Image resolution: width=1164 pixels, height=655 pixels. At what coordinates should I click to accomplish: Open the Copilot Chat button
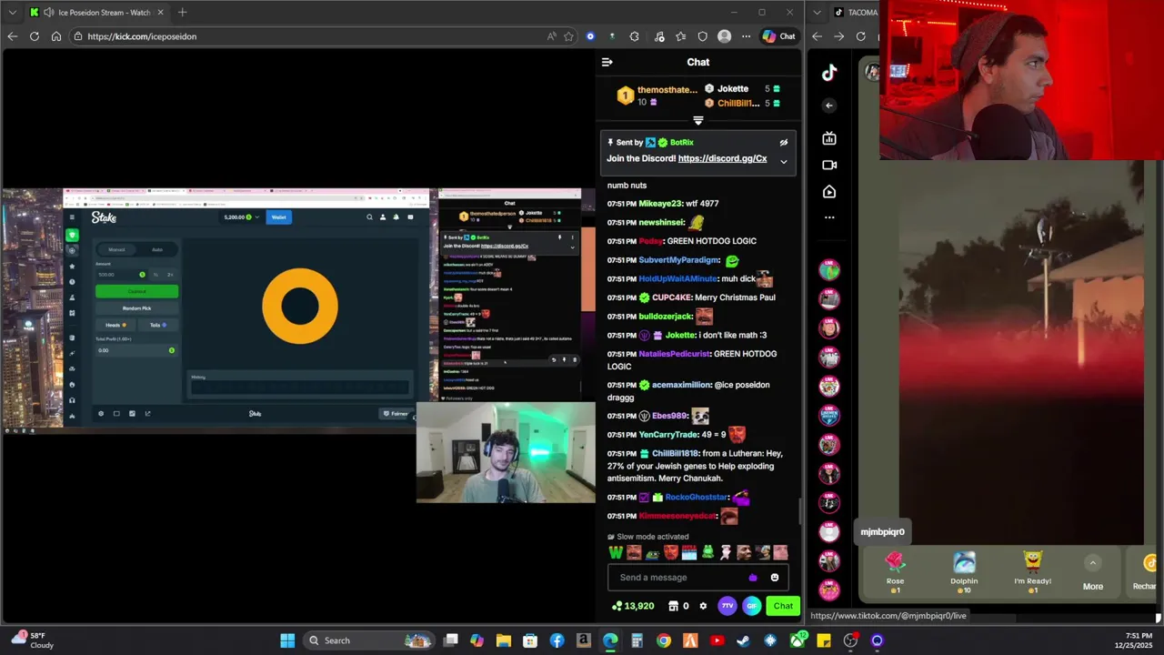779,36
